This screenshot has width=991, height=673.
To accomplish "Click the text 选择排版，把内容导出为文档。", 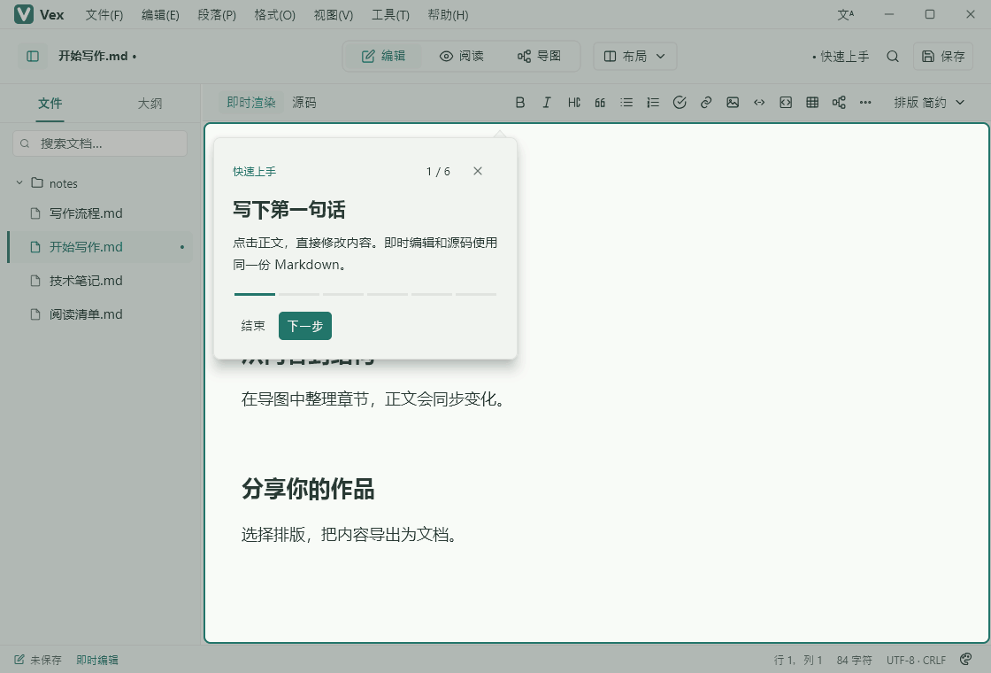I will [x=350, y=535].
